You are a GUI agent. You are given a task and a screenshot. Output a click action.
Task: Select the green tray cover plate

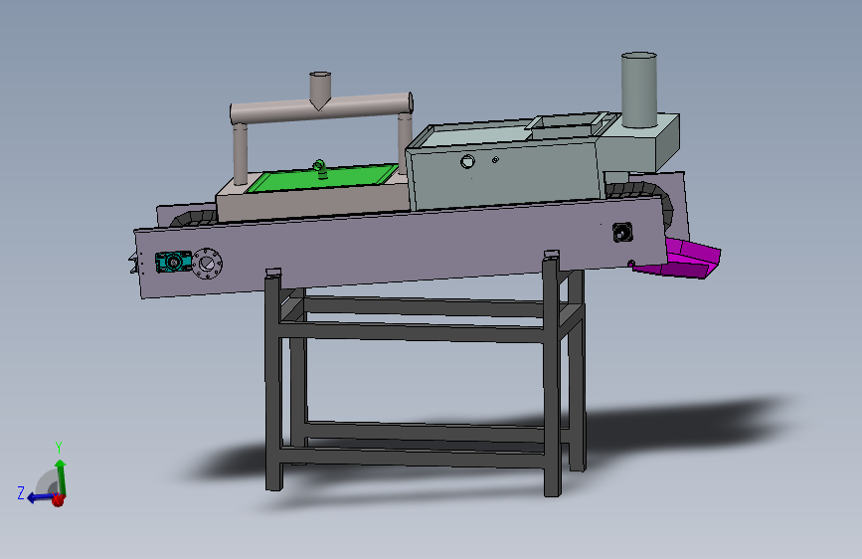pos(322,179)
